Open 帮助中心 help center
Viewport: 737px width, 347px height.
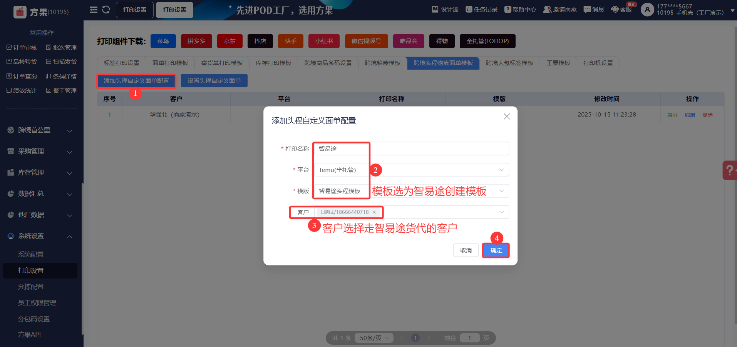coord(520,10)
